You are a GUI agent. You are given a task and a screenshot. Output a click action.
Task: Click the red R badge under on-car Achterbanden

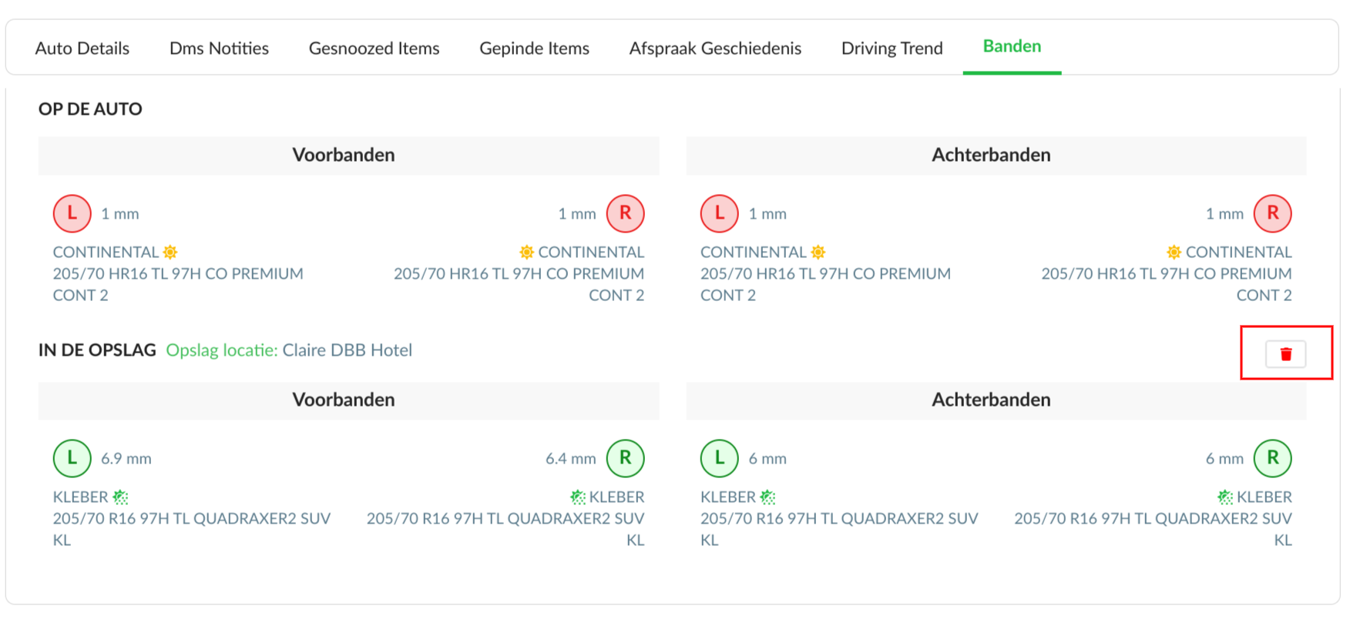tap(1272, 213)
